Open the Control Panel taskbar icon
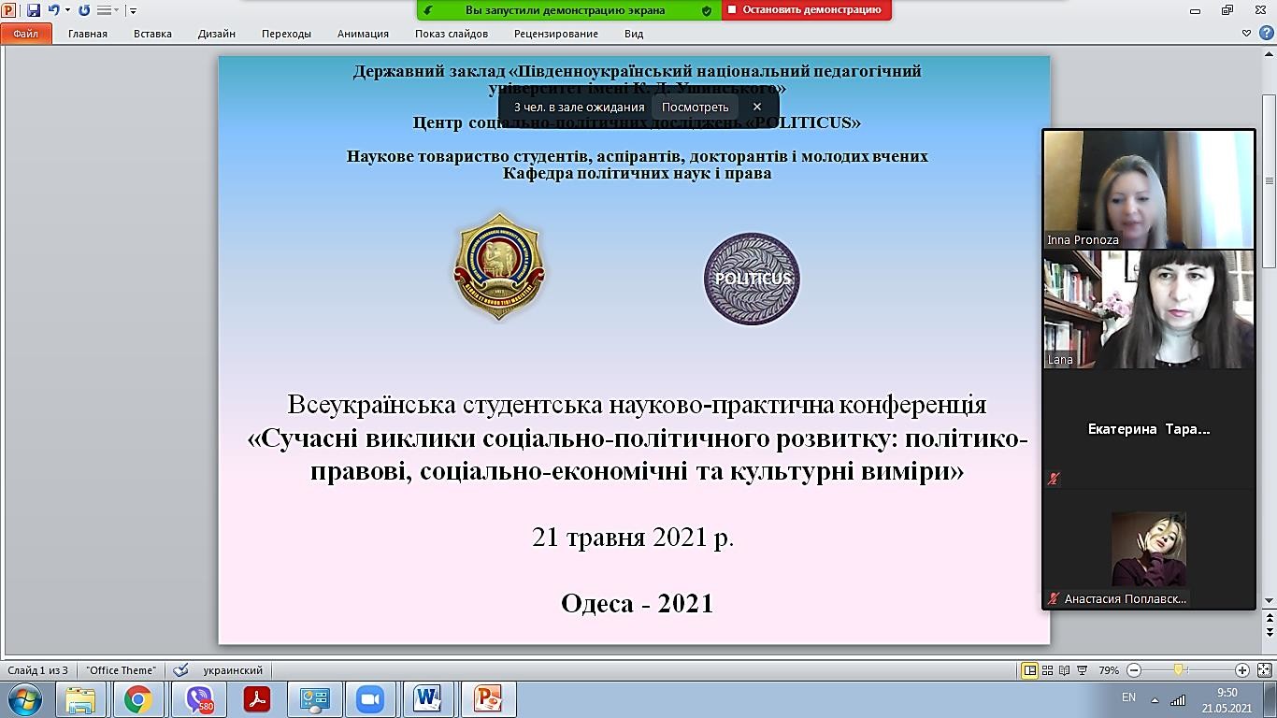This screenshot has height=718, width=1277. [x=314, y=699]
